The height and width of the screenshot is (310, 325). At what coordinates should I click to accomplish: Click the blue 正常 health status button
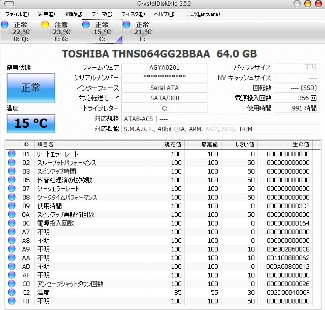coord(30,88)
